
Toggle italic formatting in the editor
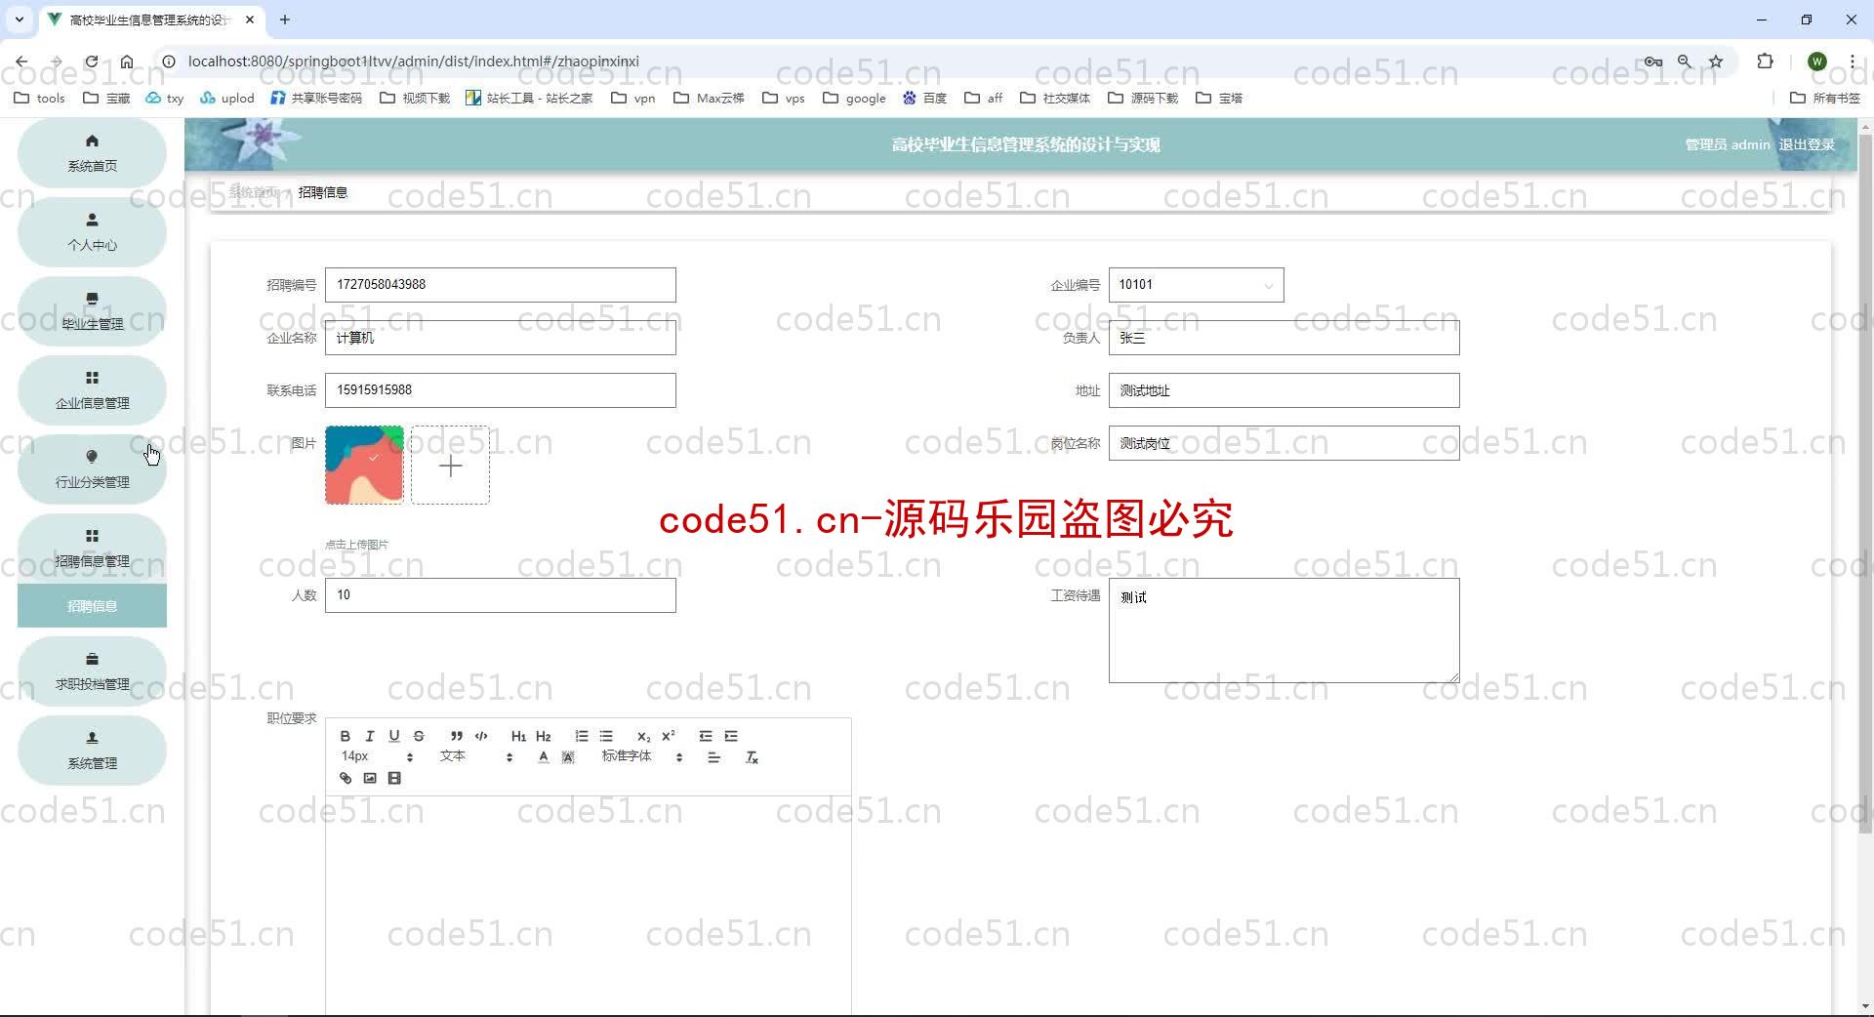coord(369,736)
